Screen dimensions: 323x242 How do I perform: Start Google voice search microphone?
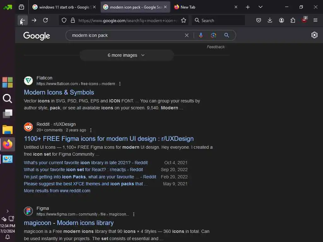click(201, 35)
